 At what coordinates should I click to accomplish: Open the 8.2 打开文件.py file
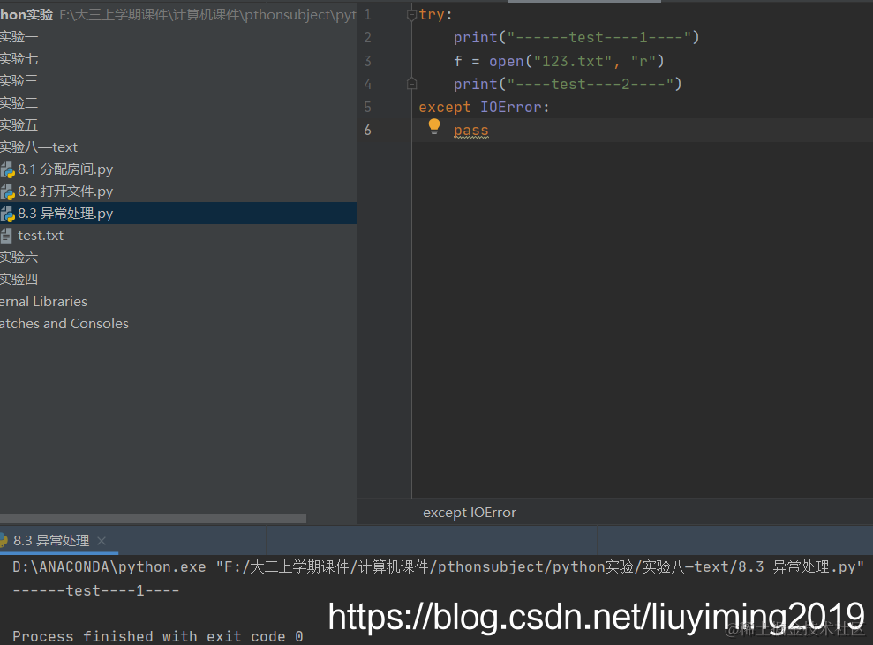point(65,191)
